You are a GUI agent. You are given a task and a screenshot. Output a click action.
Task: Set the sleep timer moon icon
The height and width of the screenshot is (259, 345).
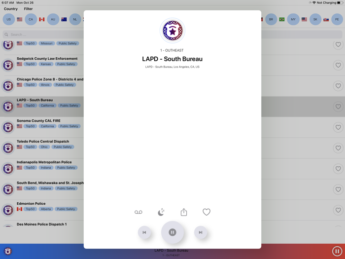(161, 212)
